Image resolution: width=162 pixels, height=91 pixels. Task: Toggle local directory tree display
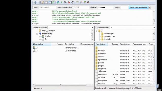point(46,2)
